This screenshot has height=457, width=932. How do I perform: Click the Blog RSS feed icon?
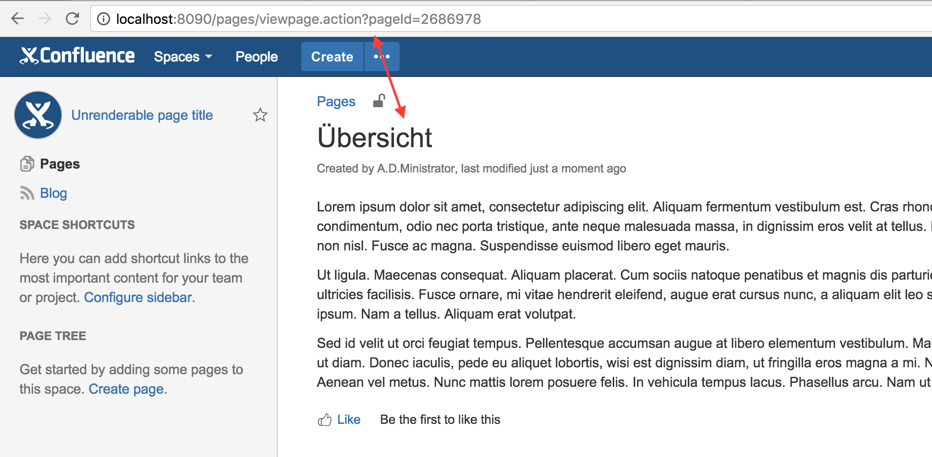click(27, 193)
